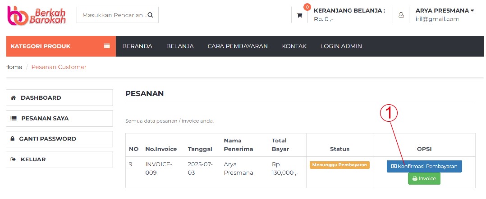The width and height of the screenshot is (486, 199).
Task: Expand the Arya Presmana account dropdown
Action: [x=445, y=10]
